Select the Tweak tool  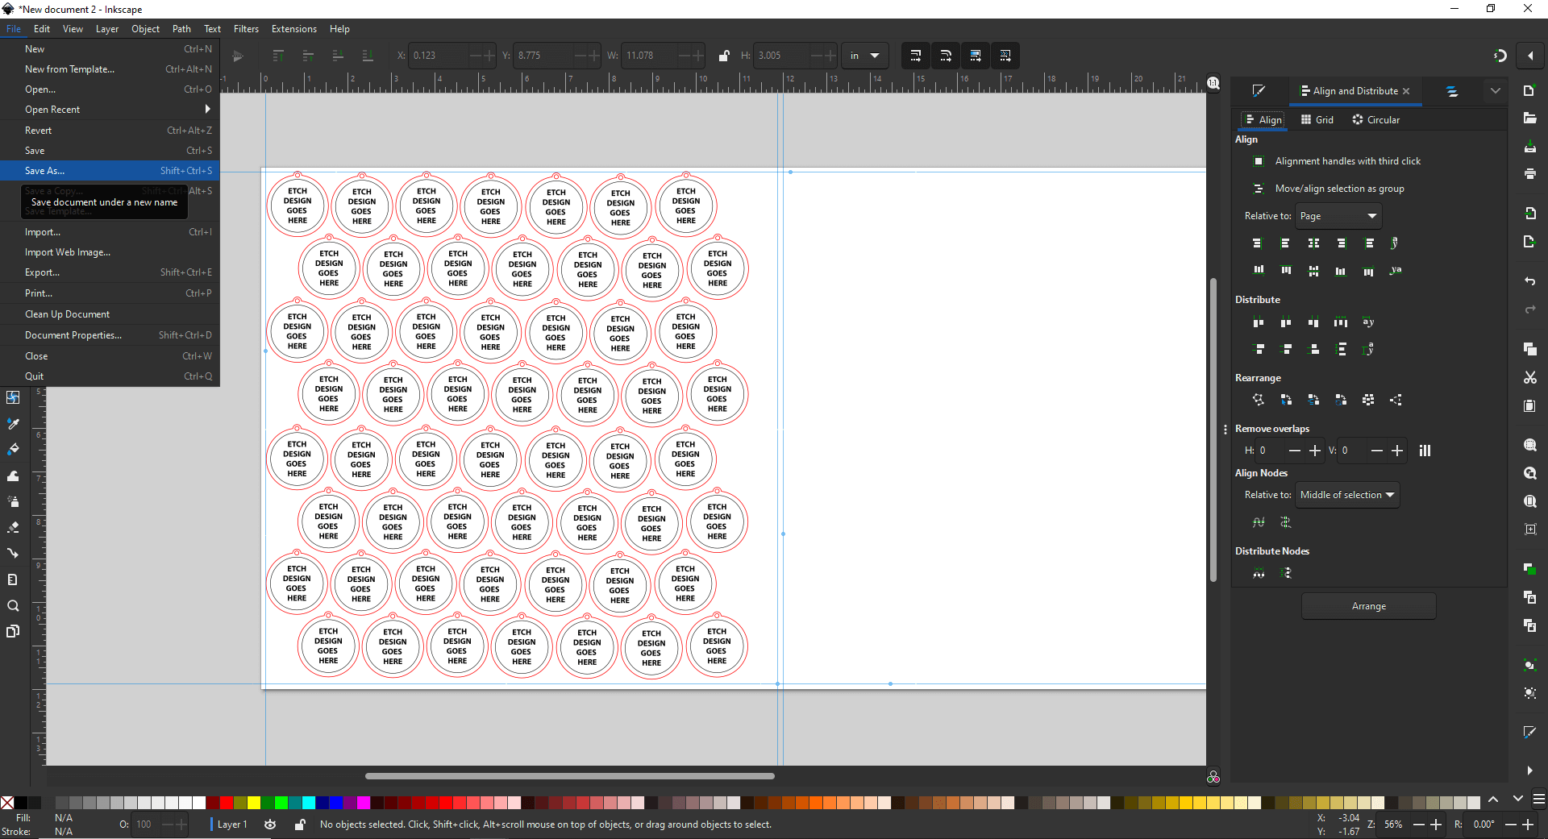(13, 476)
